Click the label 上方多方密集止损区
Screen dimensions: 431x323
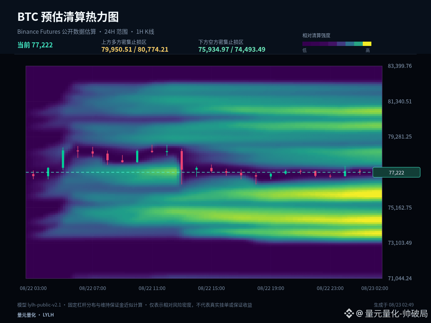point(124,42)
